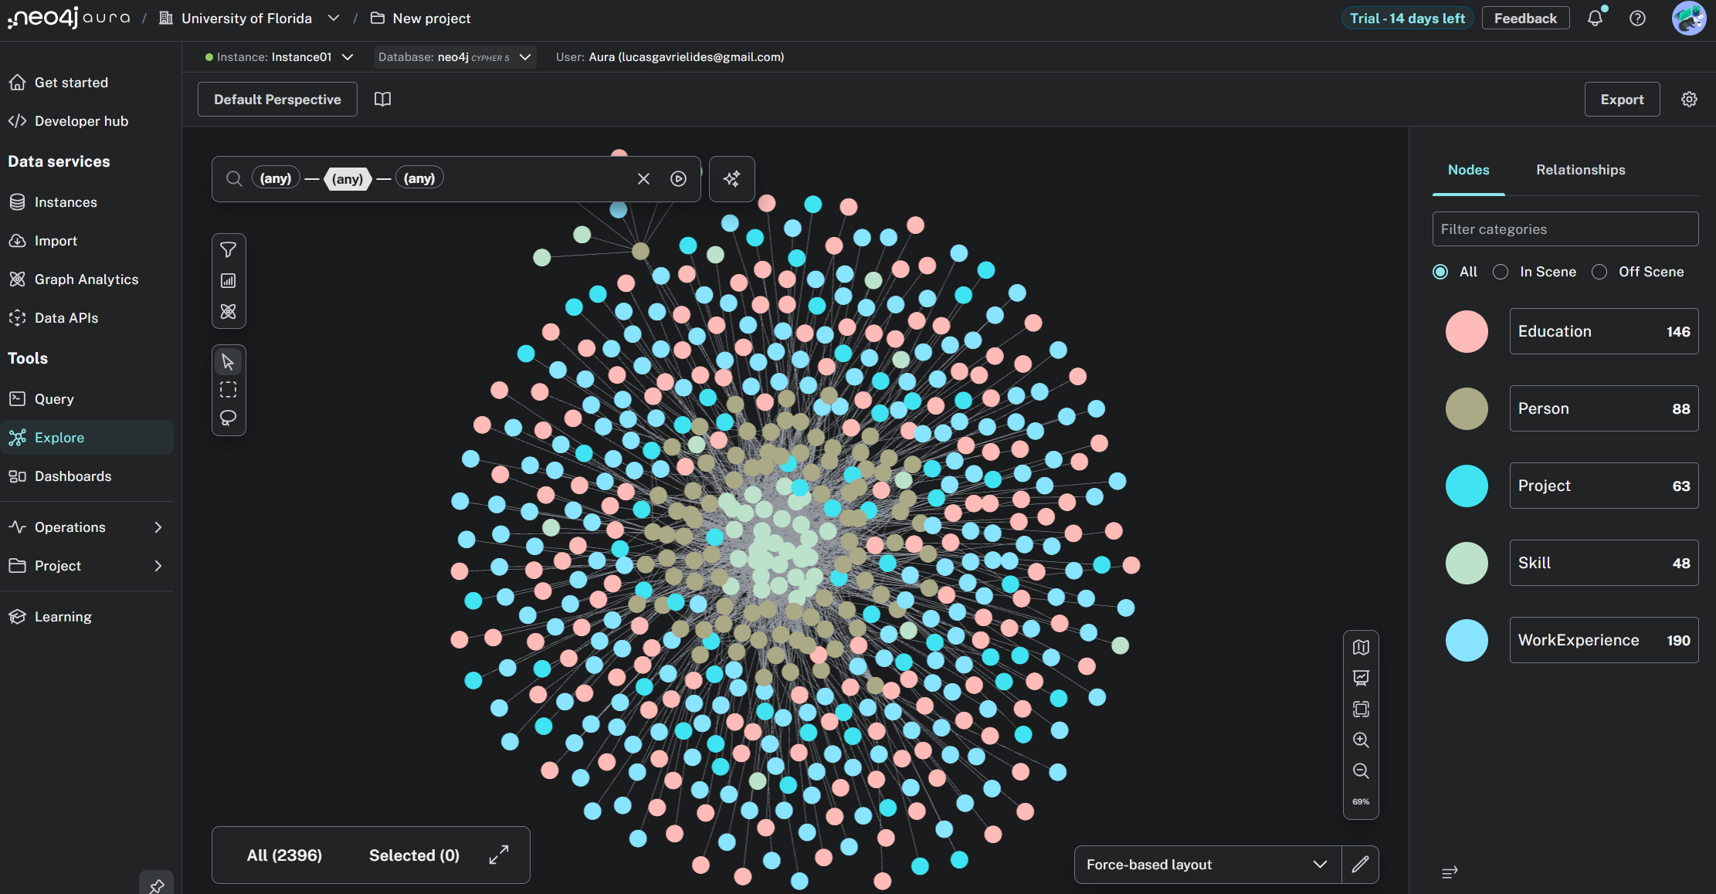The height and width of the screenshot is (894, 1716).
Task: Run the search pattern play icon
Action: coord(678,179)
